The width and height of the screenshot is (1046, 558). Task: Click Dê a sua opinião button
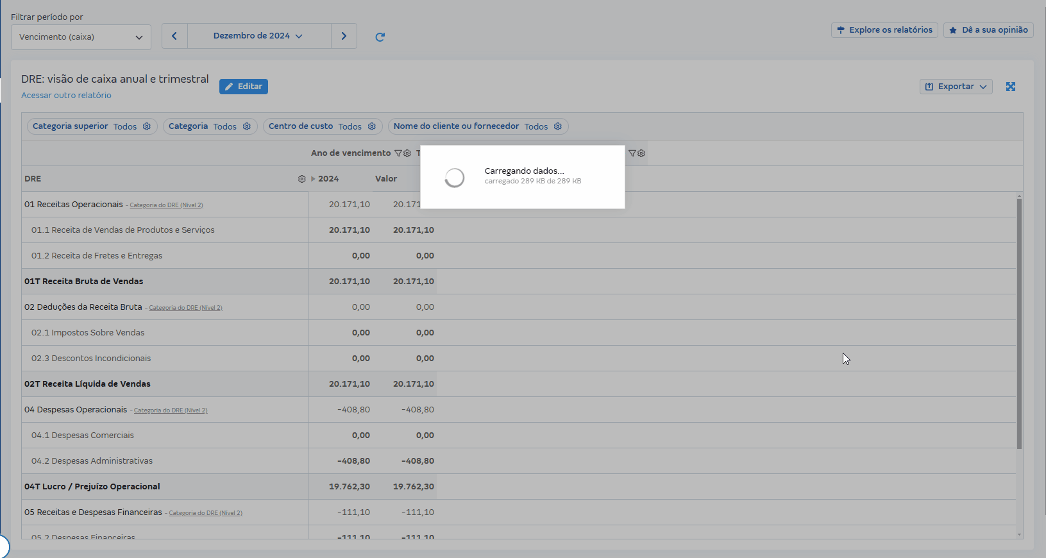pos(988,30)
